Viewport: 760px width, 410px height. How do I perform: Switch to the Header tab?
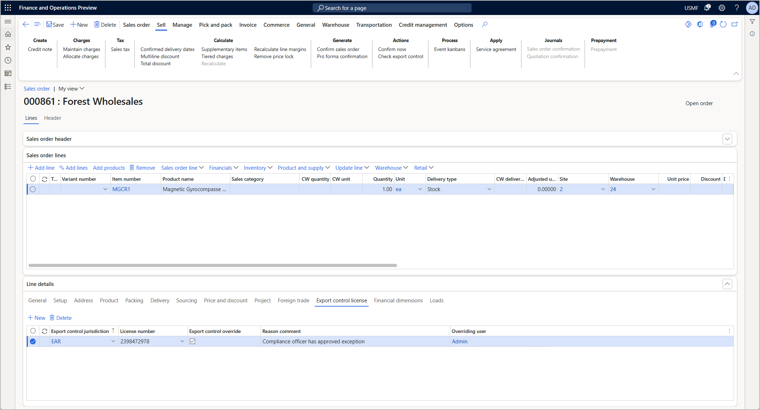pyautogui.click(x=52, y=118)
